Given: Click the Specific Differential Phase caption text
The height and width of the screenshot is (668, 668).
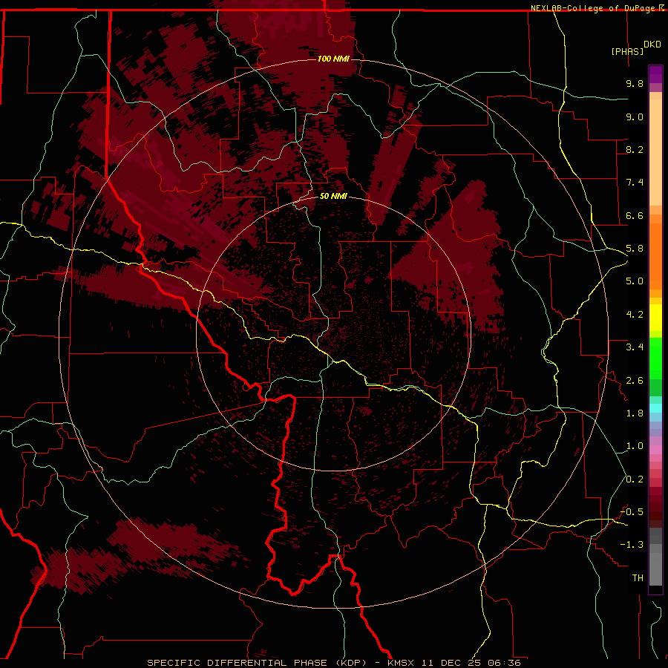Looking at the screenshot, I should pyautogui.click(x=333, y=663).
